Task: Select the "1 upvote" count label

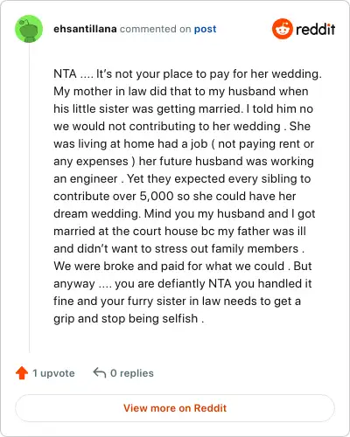Action: 53,373
